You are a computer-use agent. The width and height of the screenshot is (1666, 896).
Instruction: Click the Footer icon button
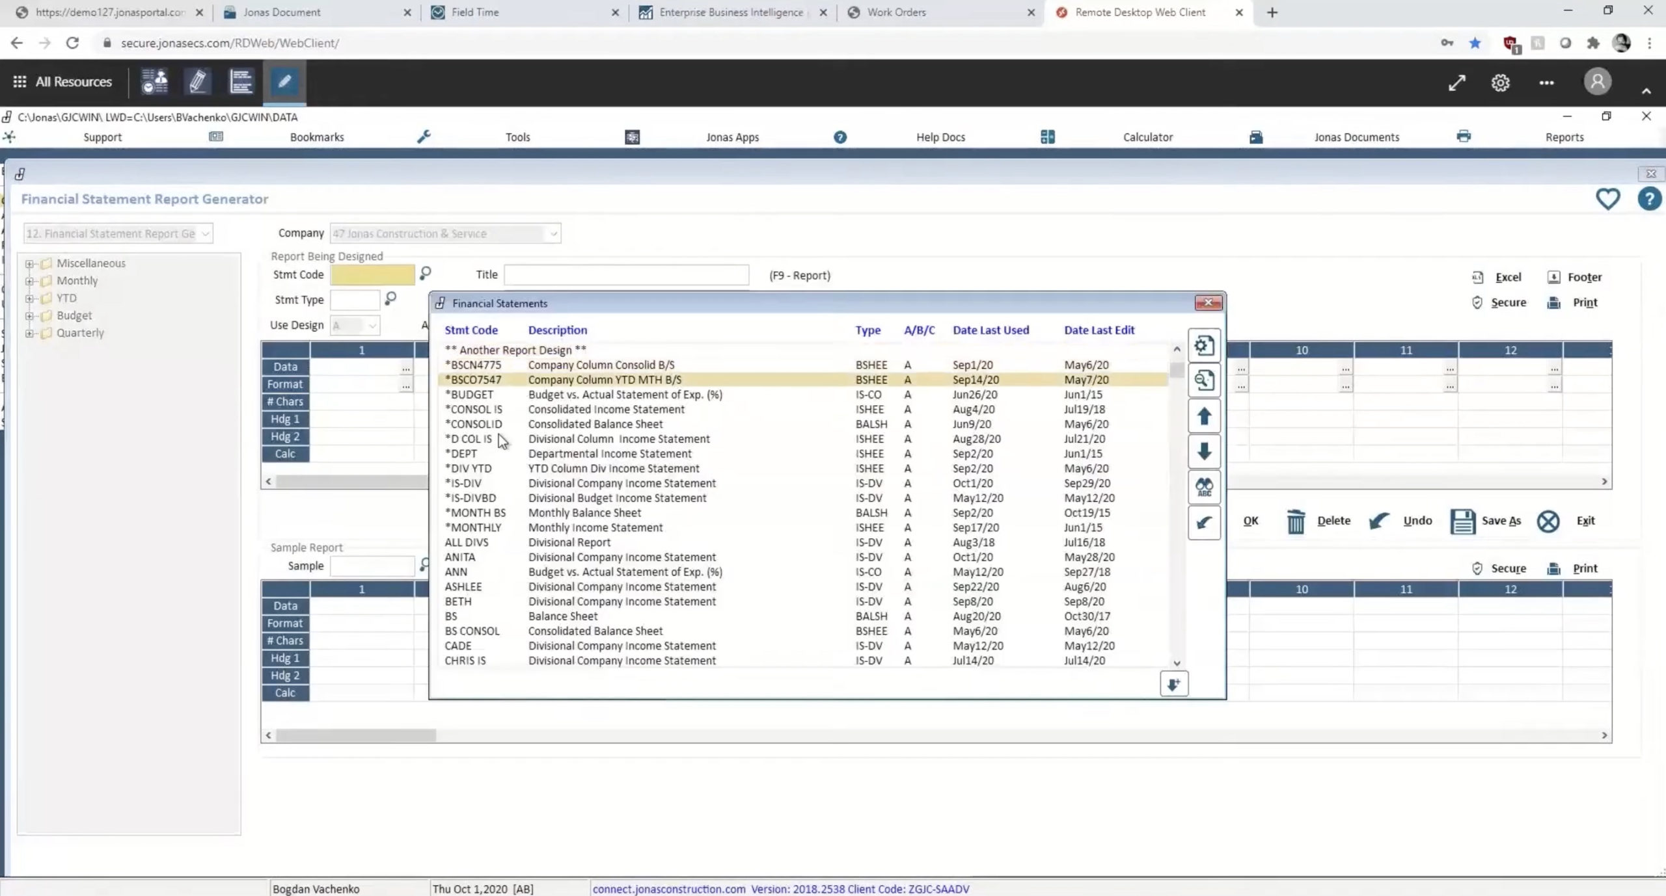click(x=1574, y=277)
